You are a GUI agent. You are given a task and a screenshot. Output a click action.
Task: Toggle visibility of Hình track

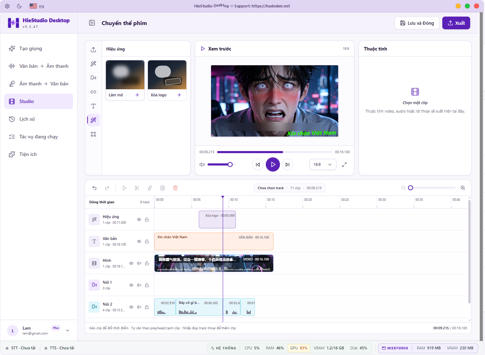click(x=131, y=263)
